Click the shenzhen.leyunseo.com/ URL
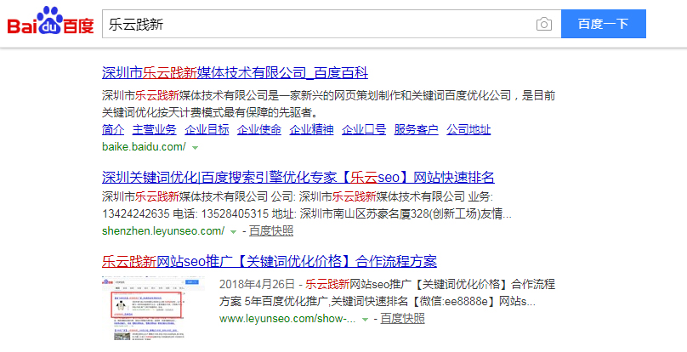This screenshot has height=352, width=687. coord(163,230)
